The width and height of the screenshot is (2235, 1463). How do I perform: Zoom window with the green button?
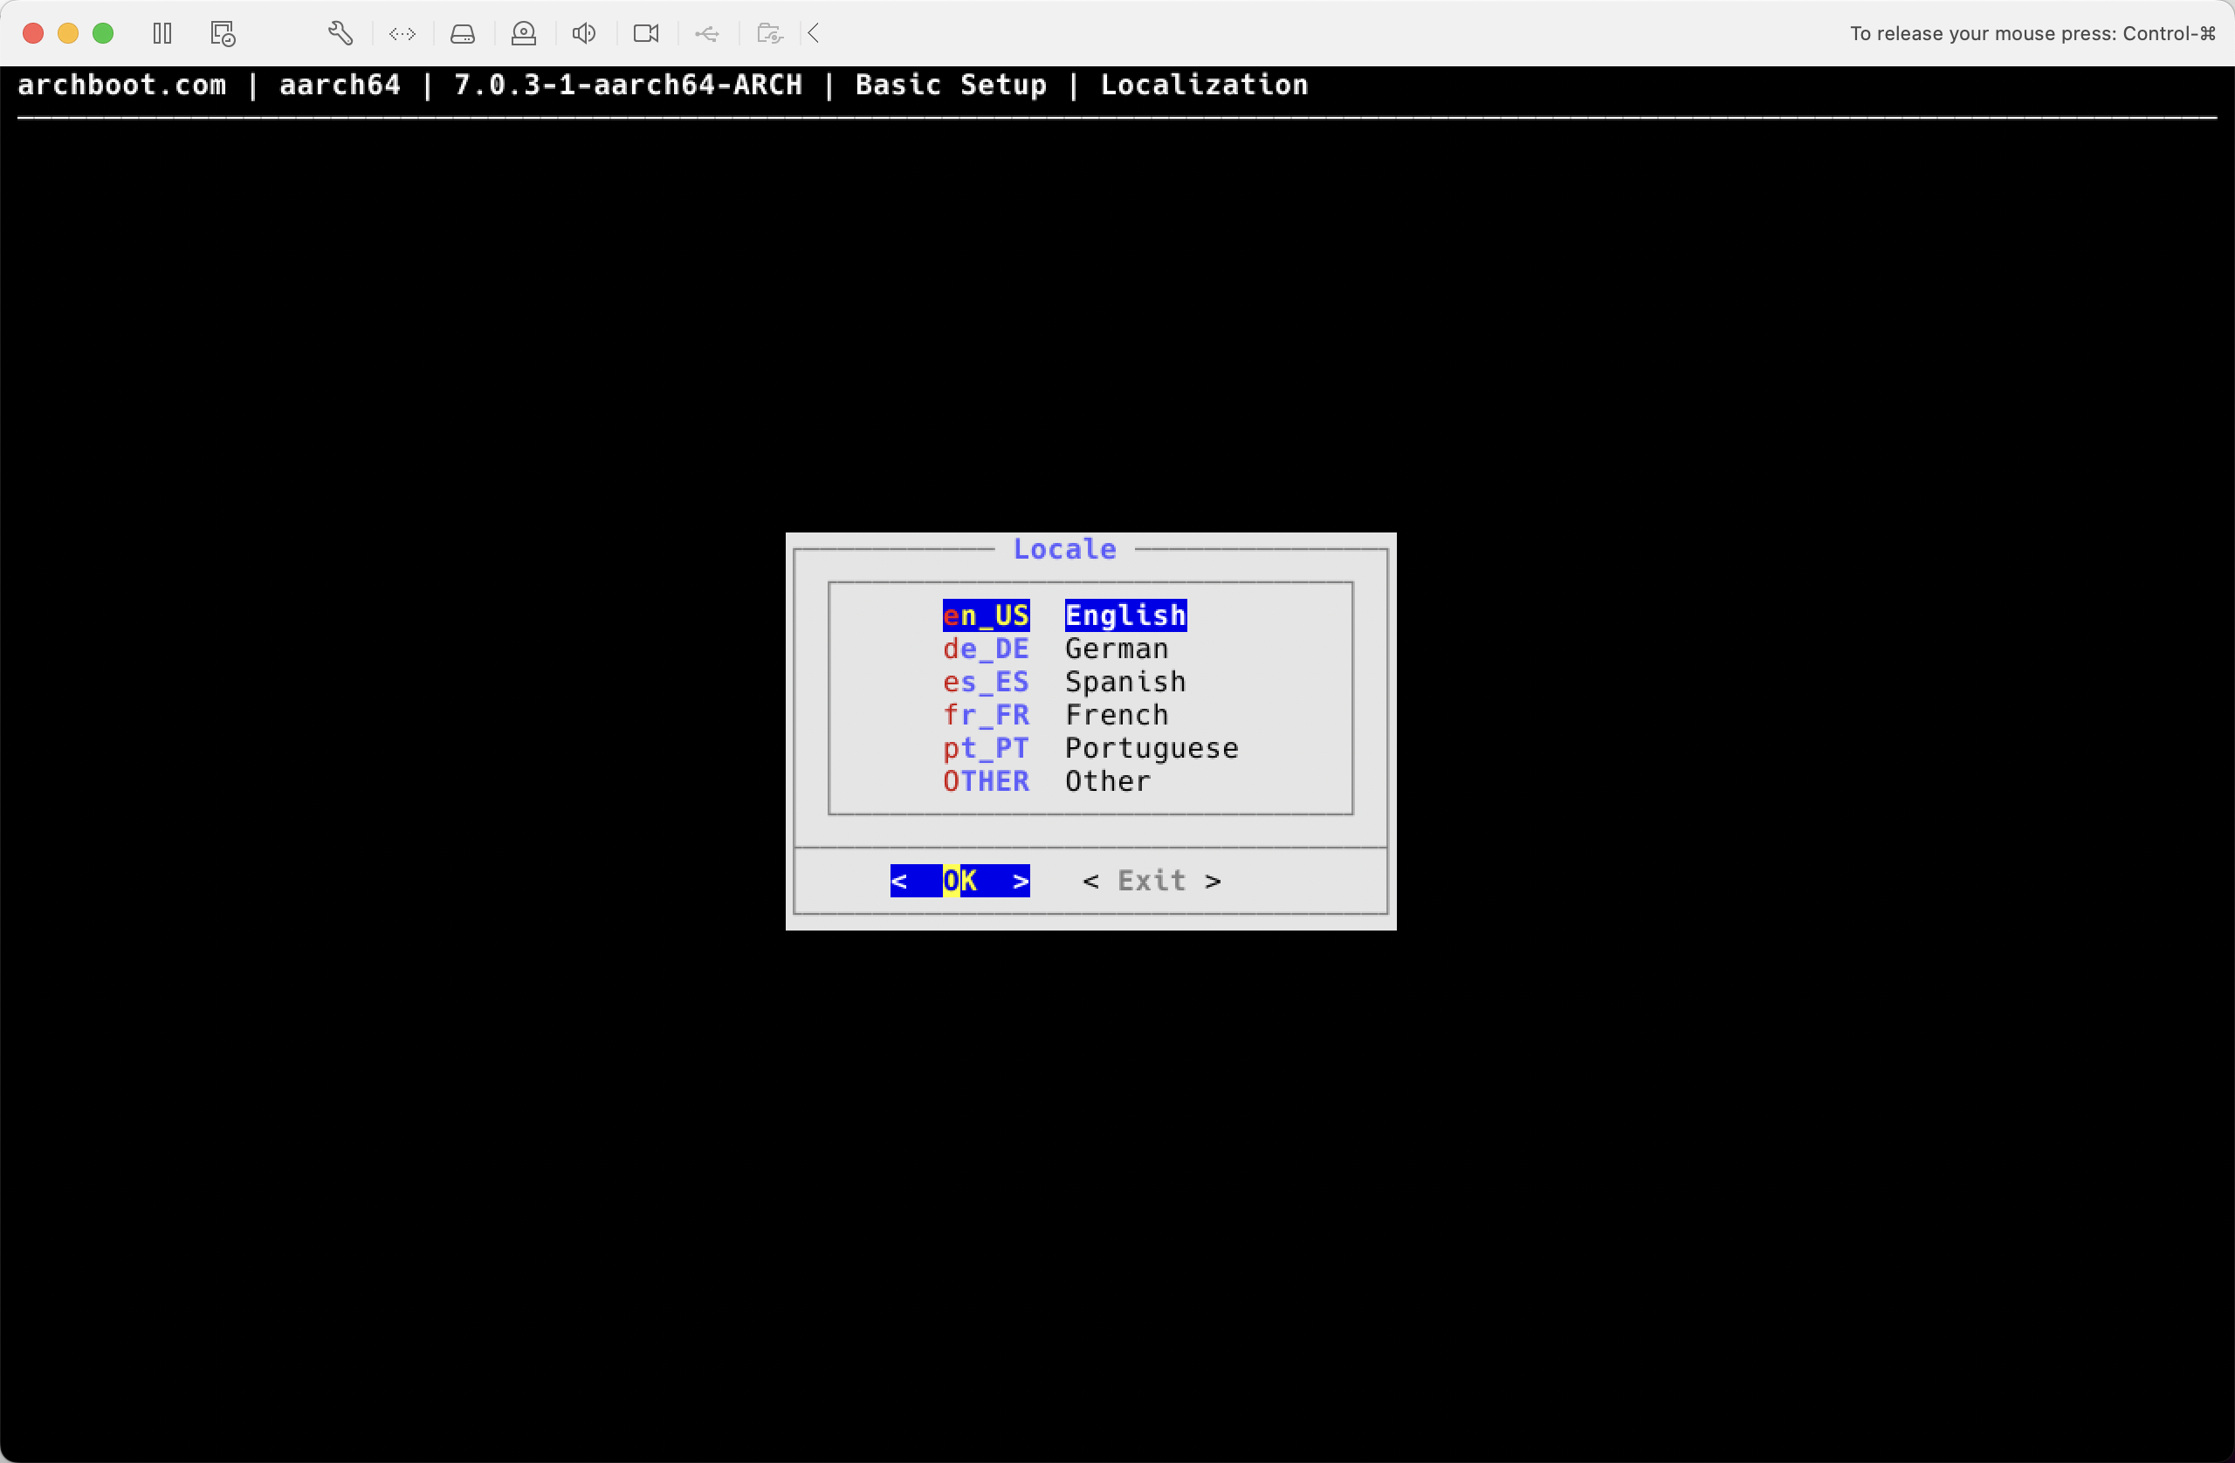click(103, 34)
